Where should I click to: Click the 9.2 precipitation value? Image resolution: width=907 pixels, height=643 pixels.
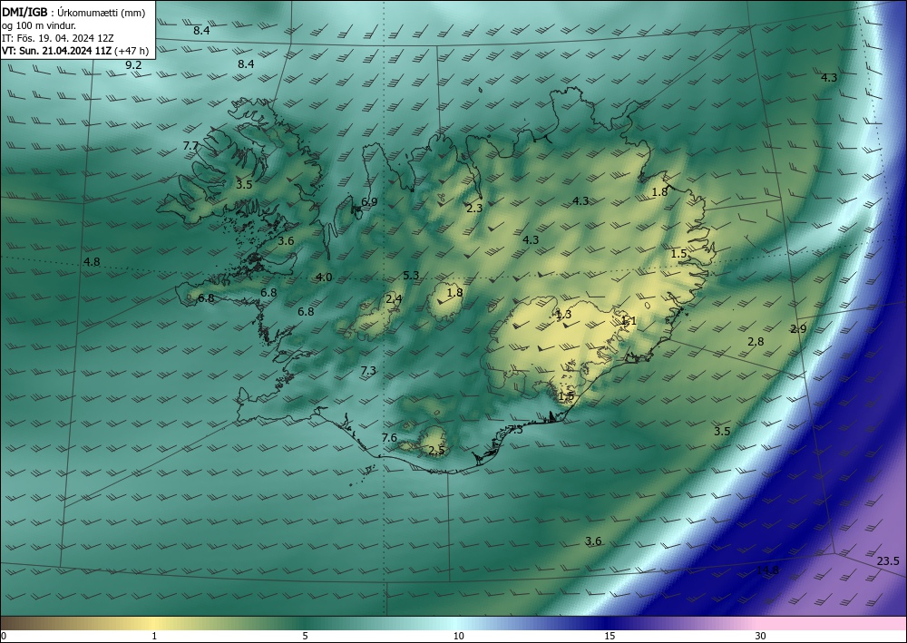click(x=133, y=65)
